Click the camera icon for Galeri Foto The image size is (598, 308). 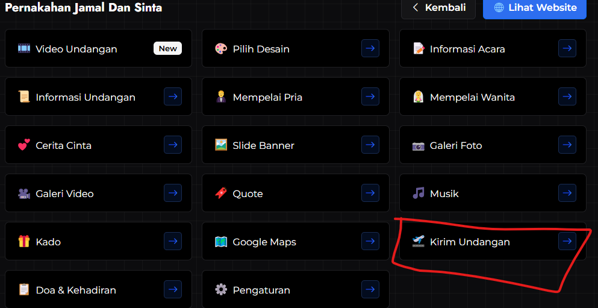pyautogui.click(x=418, y=145)
